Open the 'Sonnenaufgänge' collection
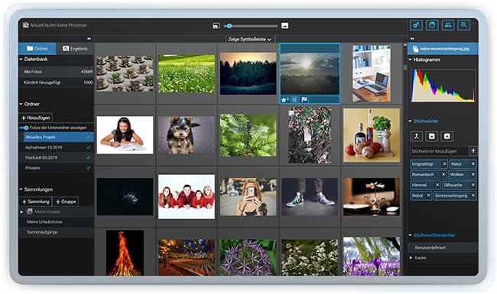497x294 pixels. point(57,232)
